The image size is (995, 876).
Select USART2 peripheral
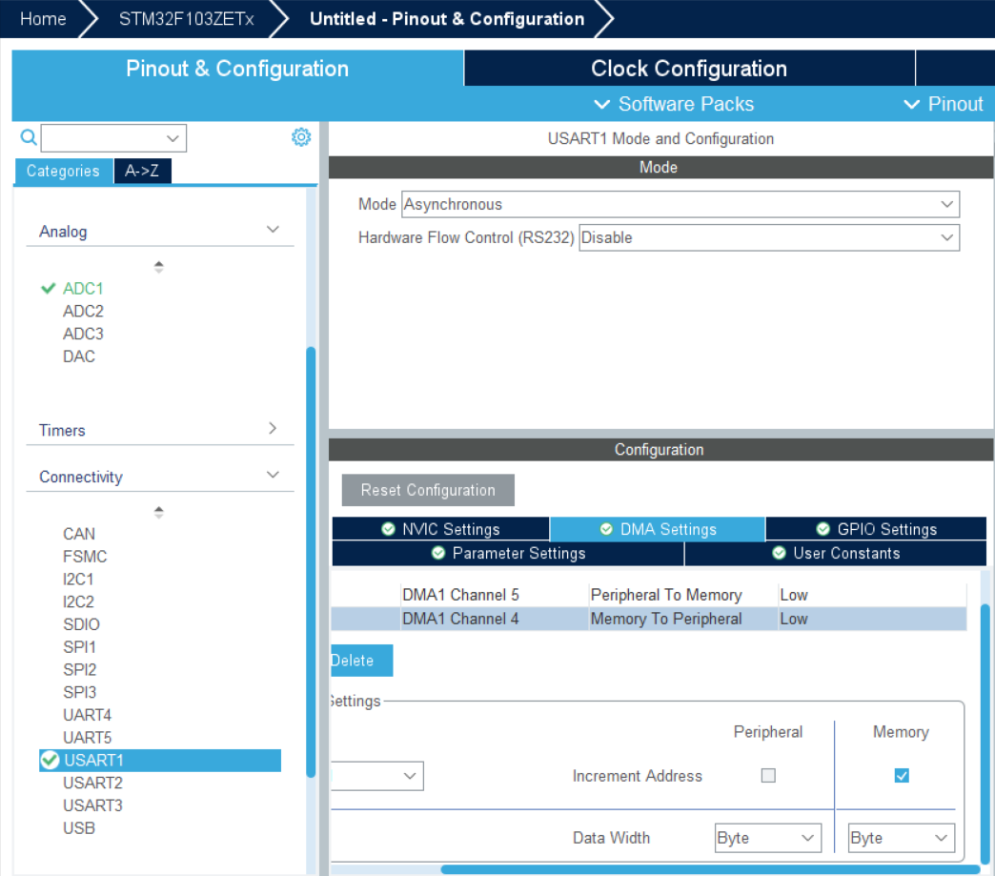[x=92, y=784]
